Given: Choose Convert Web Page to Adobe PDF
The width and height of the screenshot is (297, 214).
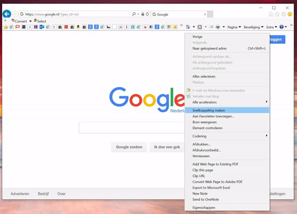Looking at the screenshot, I should tap(227, 182).
